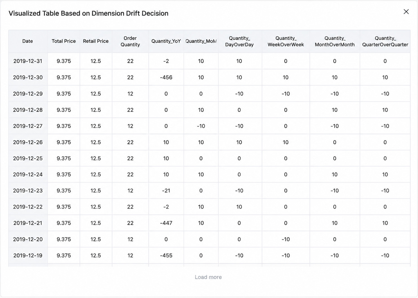Click the 2019-12-31 date cell
418x298 pixels.
(28, 61)
